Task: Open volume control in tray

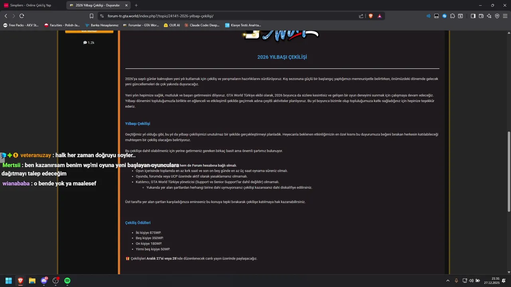Action: (x=471, y=281)
